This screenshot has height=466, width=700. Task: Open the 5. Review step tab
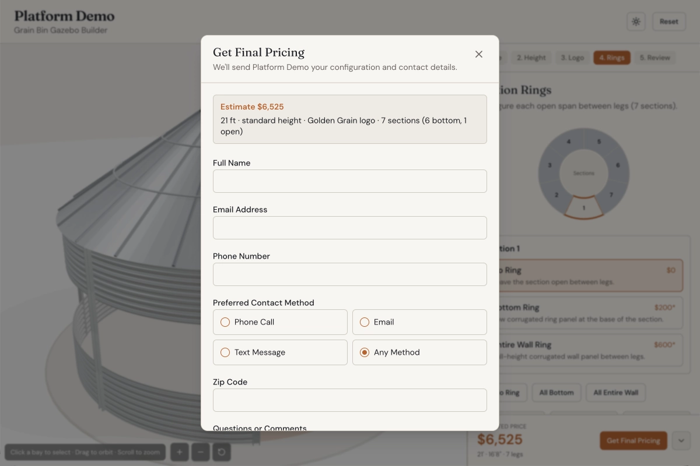tap(654, 58)
